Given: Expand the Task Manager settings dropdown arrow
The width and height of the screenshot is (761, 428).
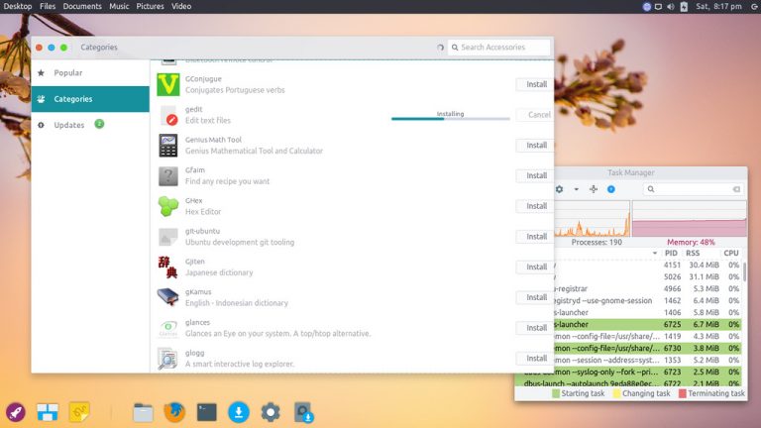Looking at the screenshot, I should 576,189.
